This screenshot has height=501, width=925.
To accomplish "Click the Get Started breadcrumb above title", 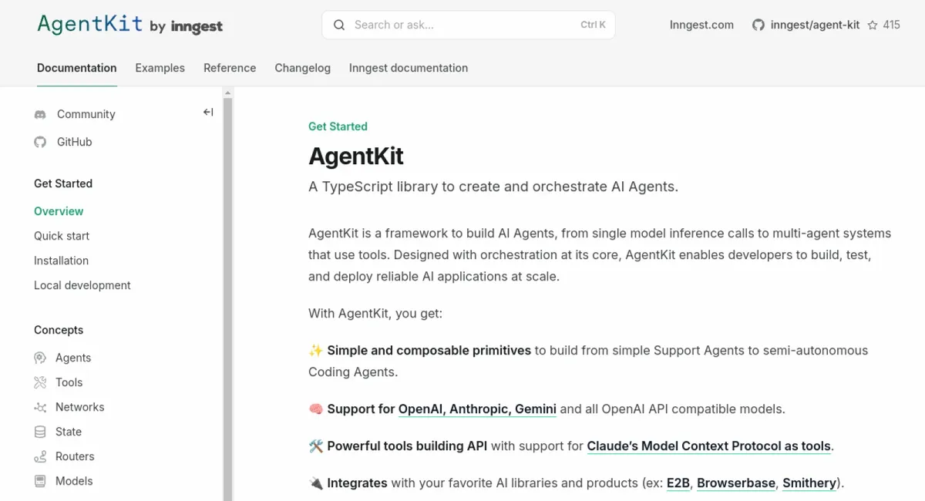I will 338,126.
